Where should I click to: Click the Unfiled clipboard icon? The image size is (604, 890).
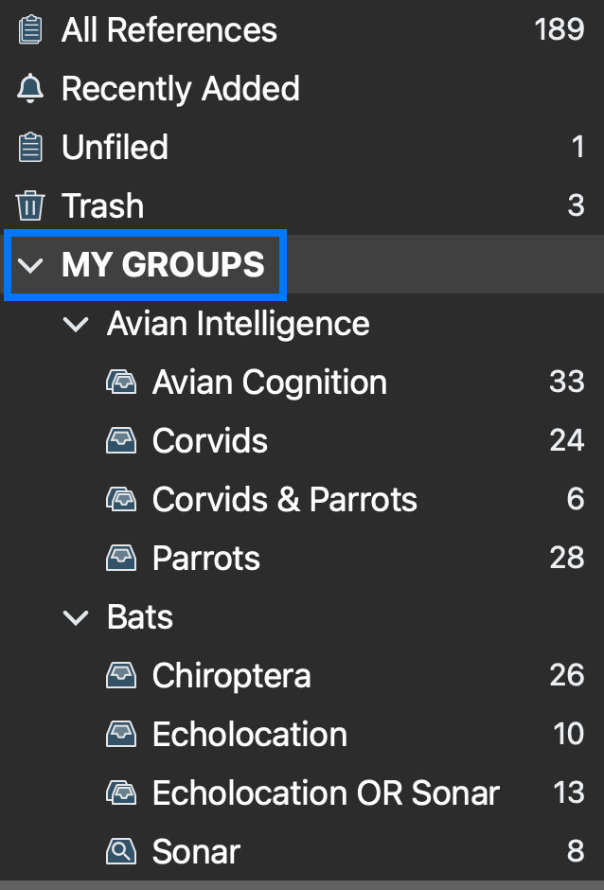[30, 148]
